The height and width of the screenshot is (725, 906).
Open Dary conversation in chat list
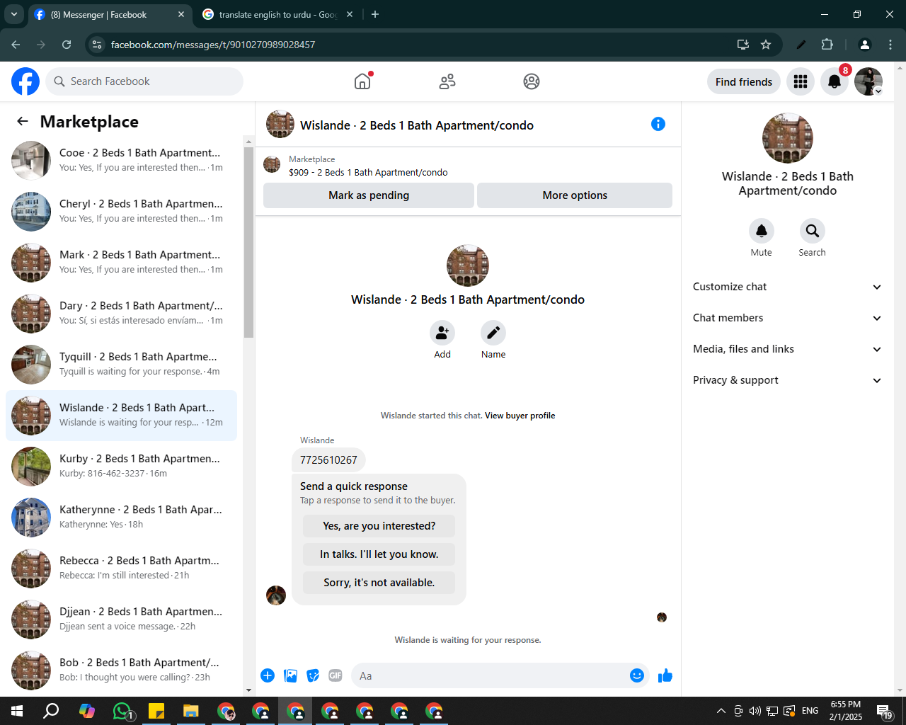pos(121,314)
